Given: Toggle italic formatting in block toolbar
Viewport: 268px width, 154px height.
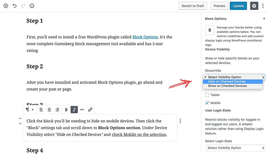Looking at the screenshot, I should tap(74, 109).
